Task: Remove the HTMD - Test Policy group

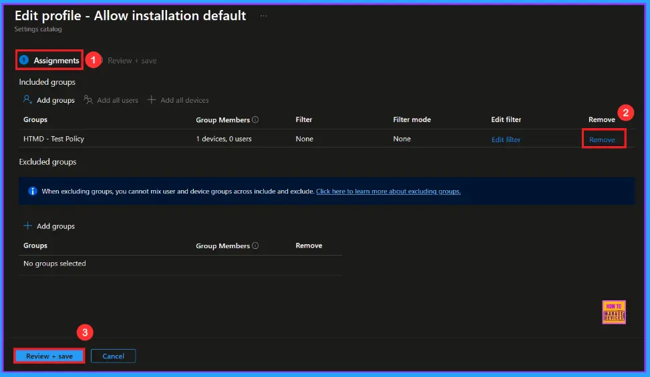Action: pos(602,139)
